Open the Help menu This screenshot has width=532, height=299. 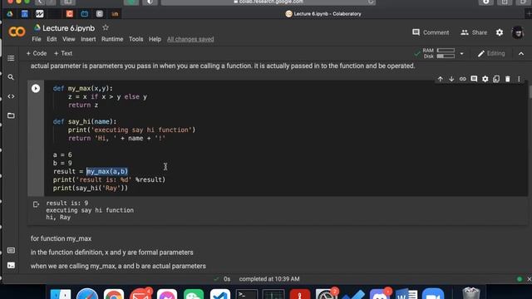[x=155, y=39]
